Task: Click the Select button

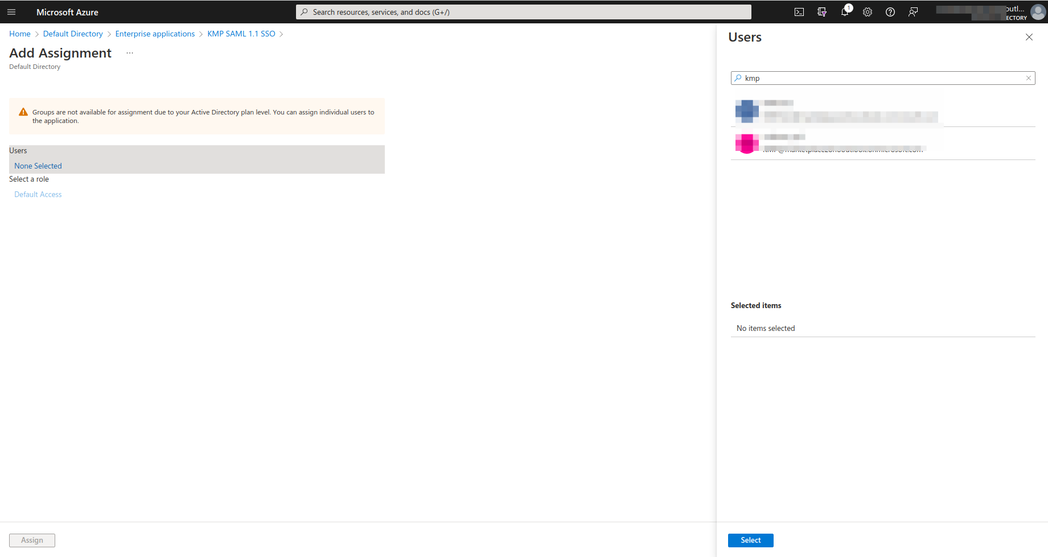Action: point(750,540)
